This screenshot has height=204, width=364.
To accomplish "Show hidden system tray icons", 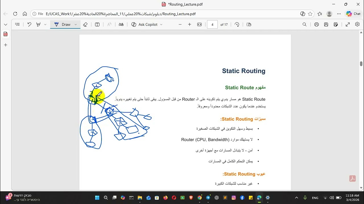I will (x=297, y=197).
